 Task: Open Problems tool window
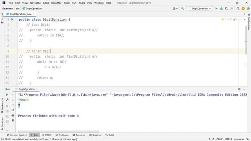62,135
